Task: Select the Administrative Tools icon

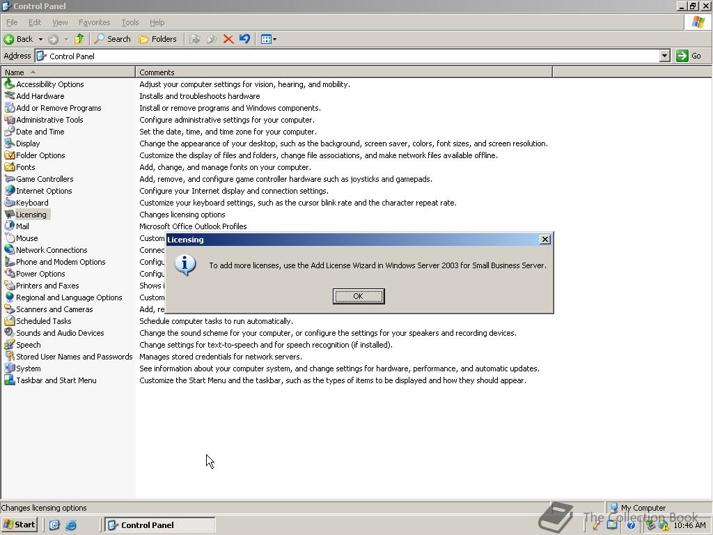Action: click(x=10, y=120)
